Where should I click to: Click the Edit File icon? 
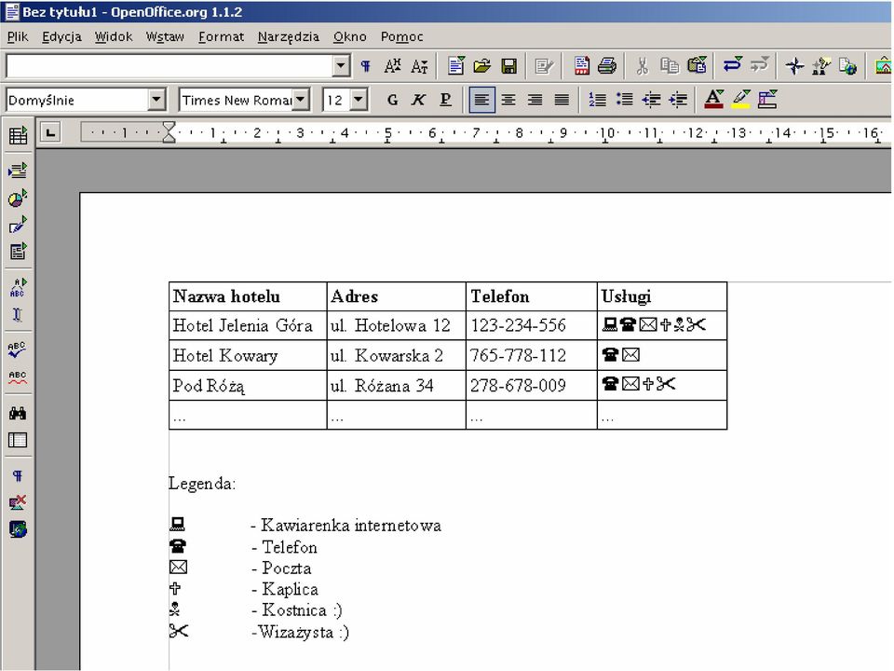coord(544,66)
